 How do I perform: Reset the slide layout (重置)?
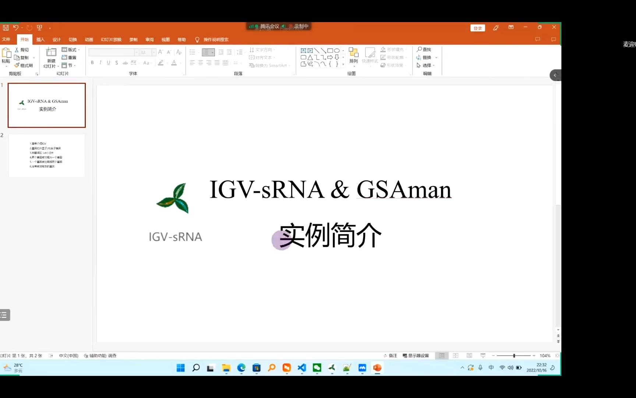click(69, 57)
